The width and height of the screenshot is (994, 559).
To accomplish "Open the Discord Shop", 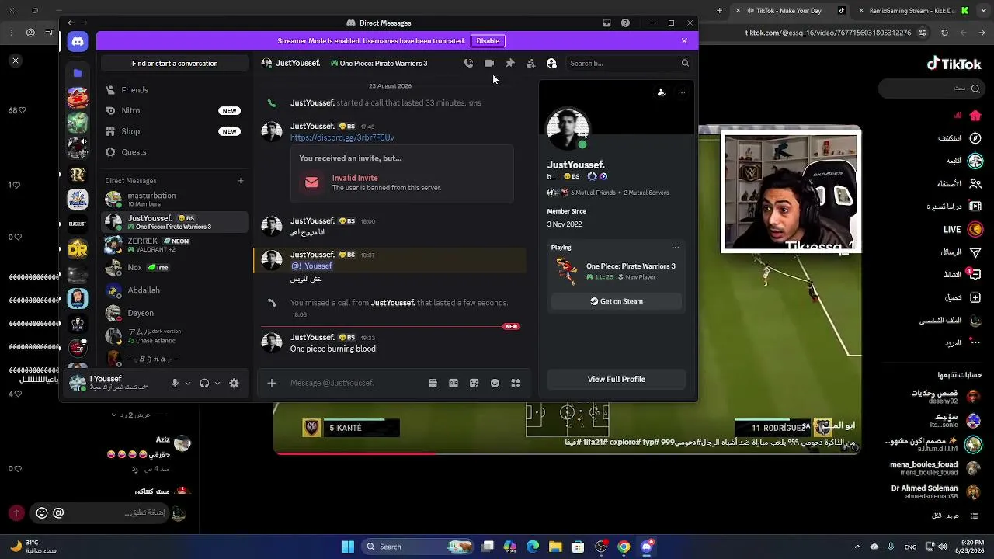I will click(x=176, y=132).
